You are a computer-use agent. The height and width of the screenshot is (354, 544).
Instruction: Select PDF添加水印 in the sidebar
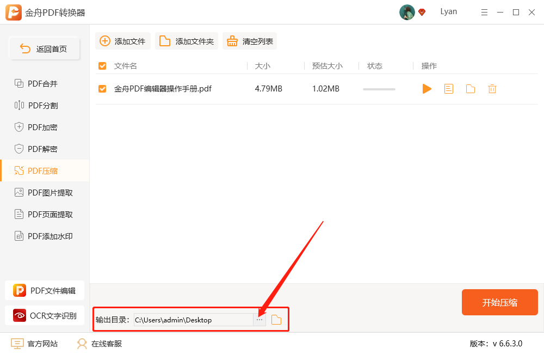click(45, 236)
